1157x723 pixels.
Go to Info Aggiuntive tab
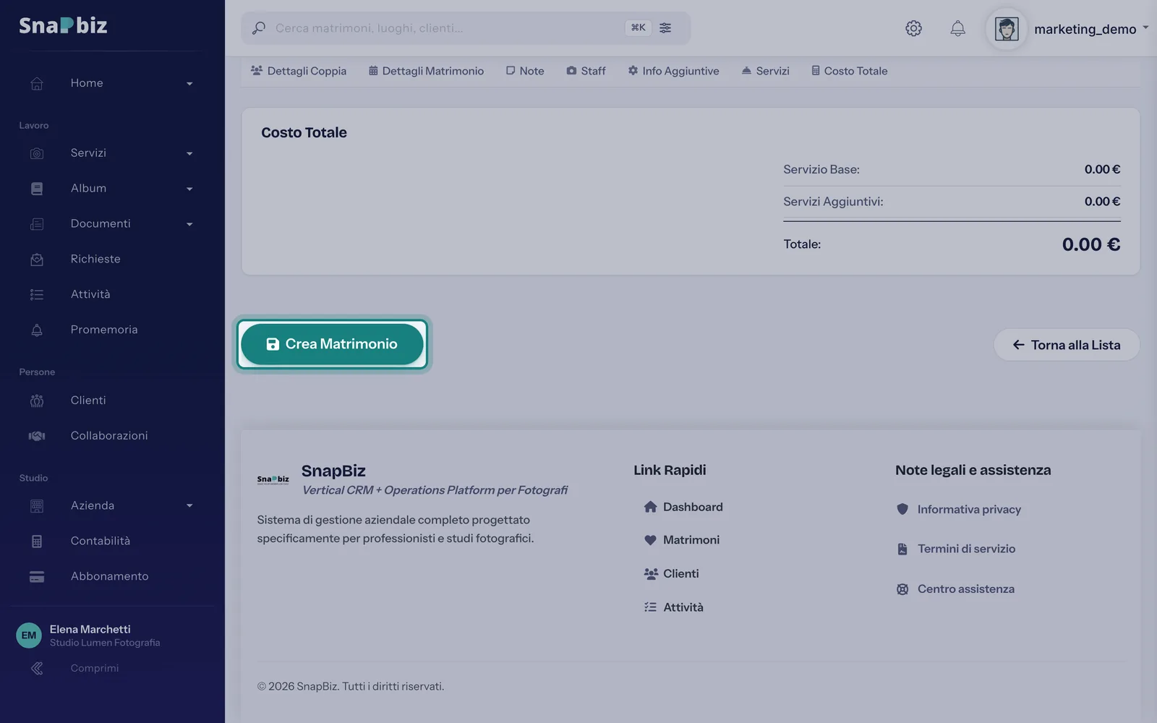click(x=673, y=71)
